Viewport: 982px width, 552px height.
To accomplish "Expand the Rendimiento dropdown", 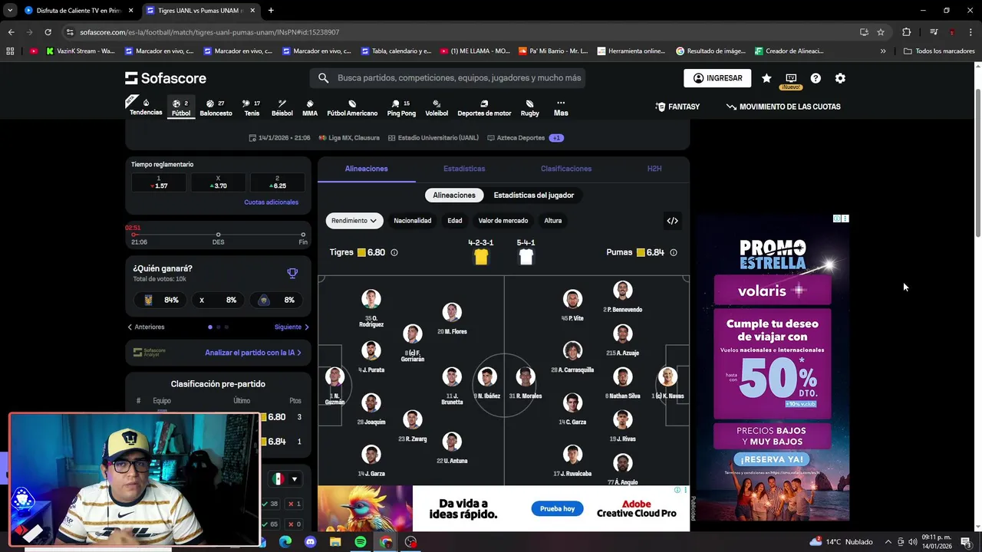I will [x=354, y=221].
